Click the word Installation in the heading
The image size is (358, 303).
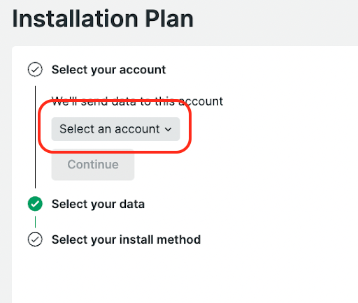(75, 19)
